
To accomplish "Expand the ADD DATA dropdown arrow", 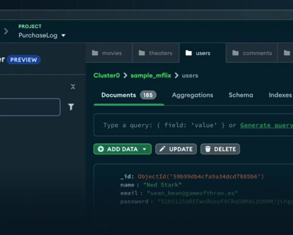I will tap(145, 149).
